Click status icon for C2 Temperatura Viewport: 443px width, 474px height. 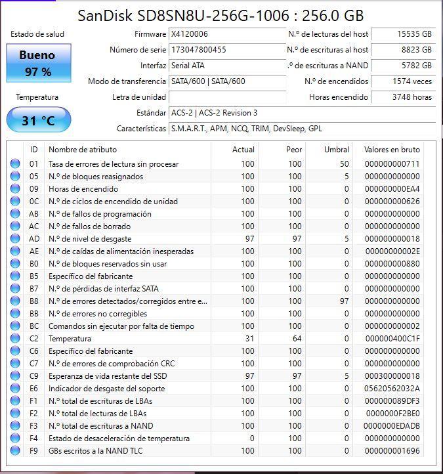(15, 338)
